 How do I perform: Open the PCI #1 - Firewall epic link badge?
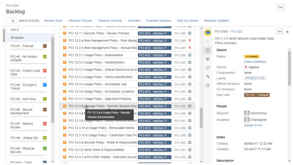tap(257, 95)
